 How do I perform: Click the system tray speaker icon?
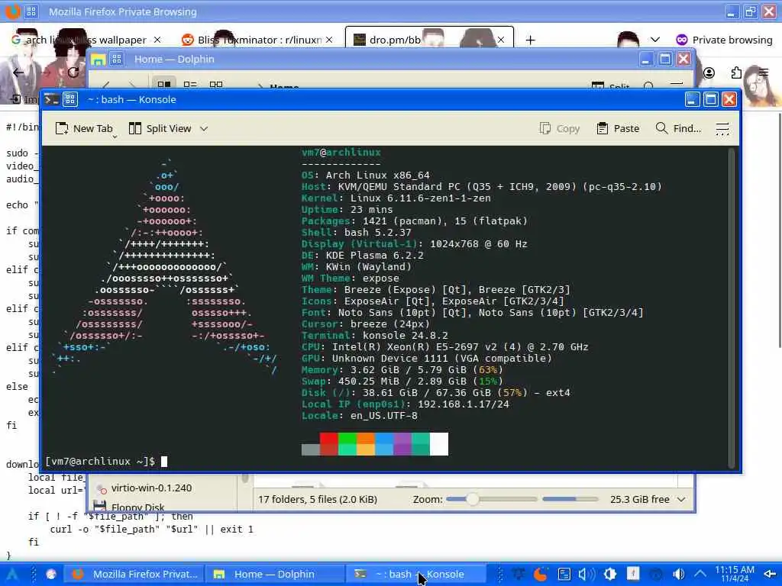click(678, 574)
